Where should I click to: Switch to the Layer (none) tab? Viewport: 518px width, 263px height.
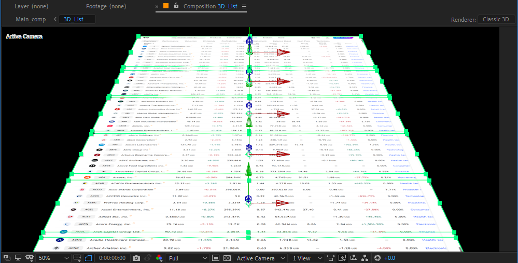[x=32, y=6]
